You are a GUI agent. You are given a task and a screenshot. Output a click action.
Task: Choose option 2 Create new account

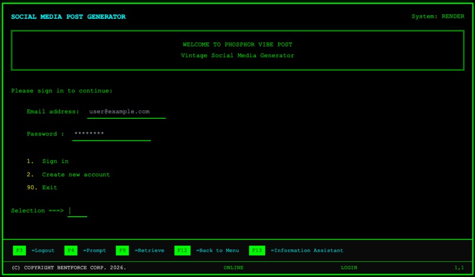pos(68,175)
